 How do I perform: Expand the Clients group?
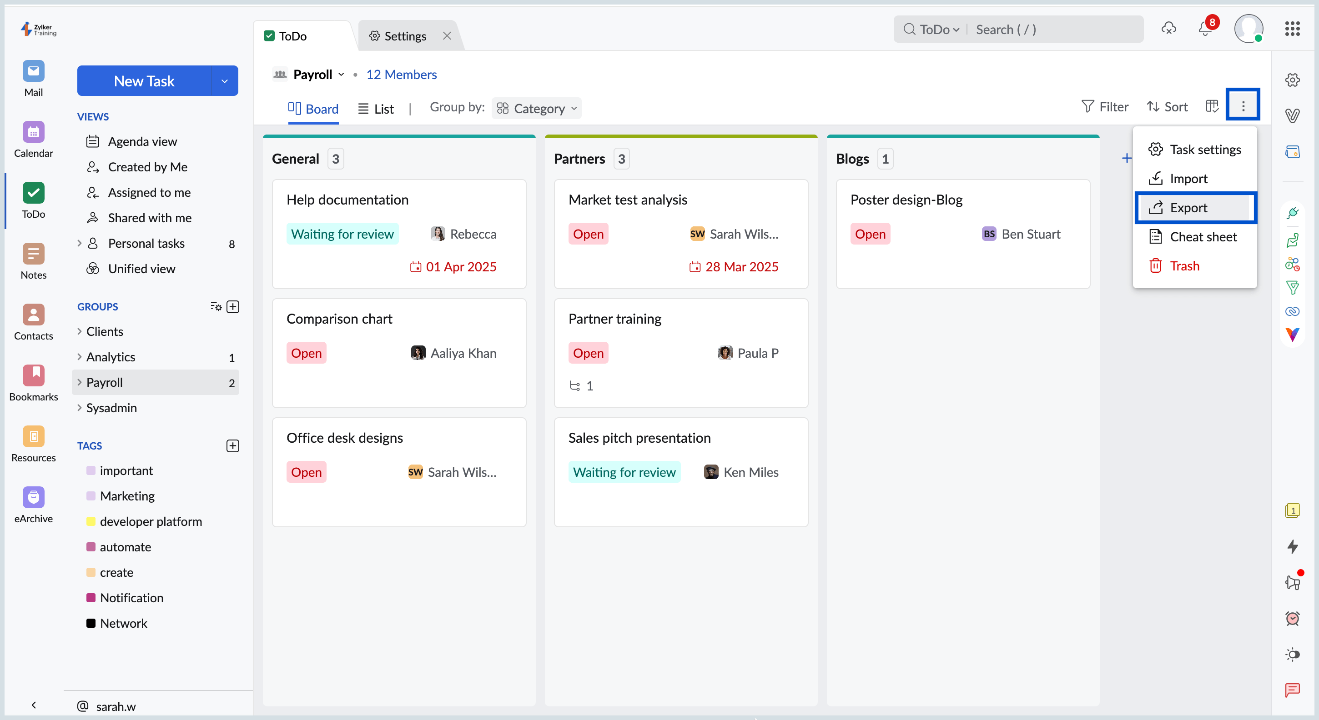pos(79,331)
